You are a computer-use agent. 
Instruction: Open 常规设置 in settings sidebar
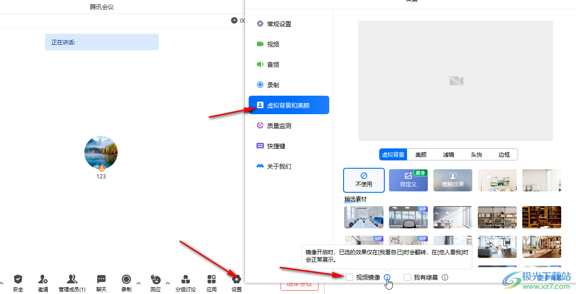(289, 24)
